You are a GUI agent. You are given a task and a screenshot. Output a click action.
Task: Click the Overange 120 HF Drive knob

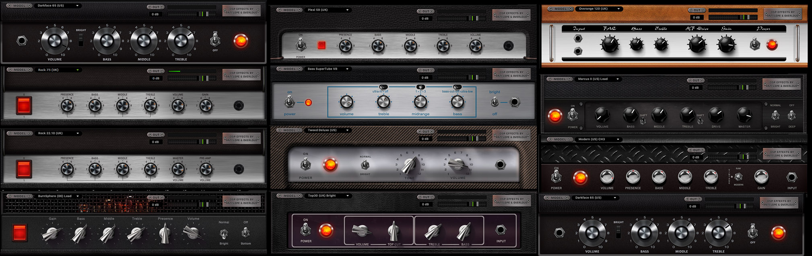697,44
